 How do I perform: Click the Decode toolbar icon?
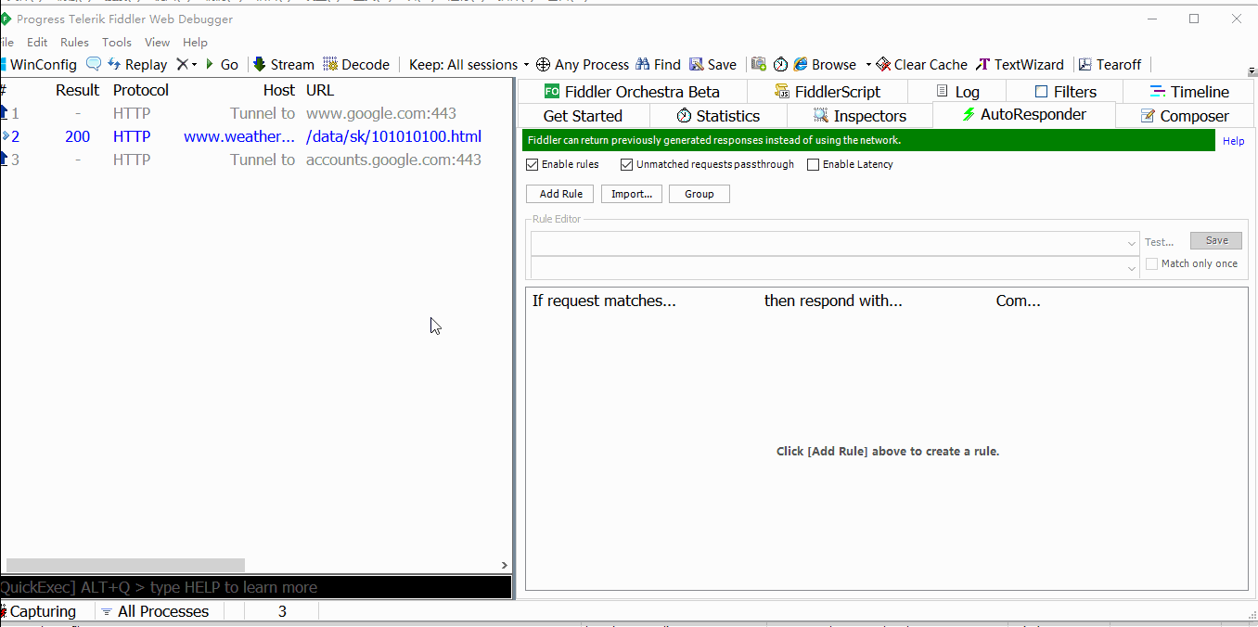point(330,64)
